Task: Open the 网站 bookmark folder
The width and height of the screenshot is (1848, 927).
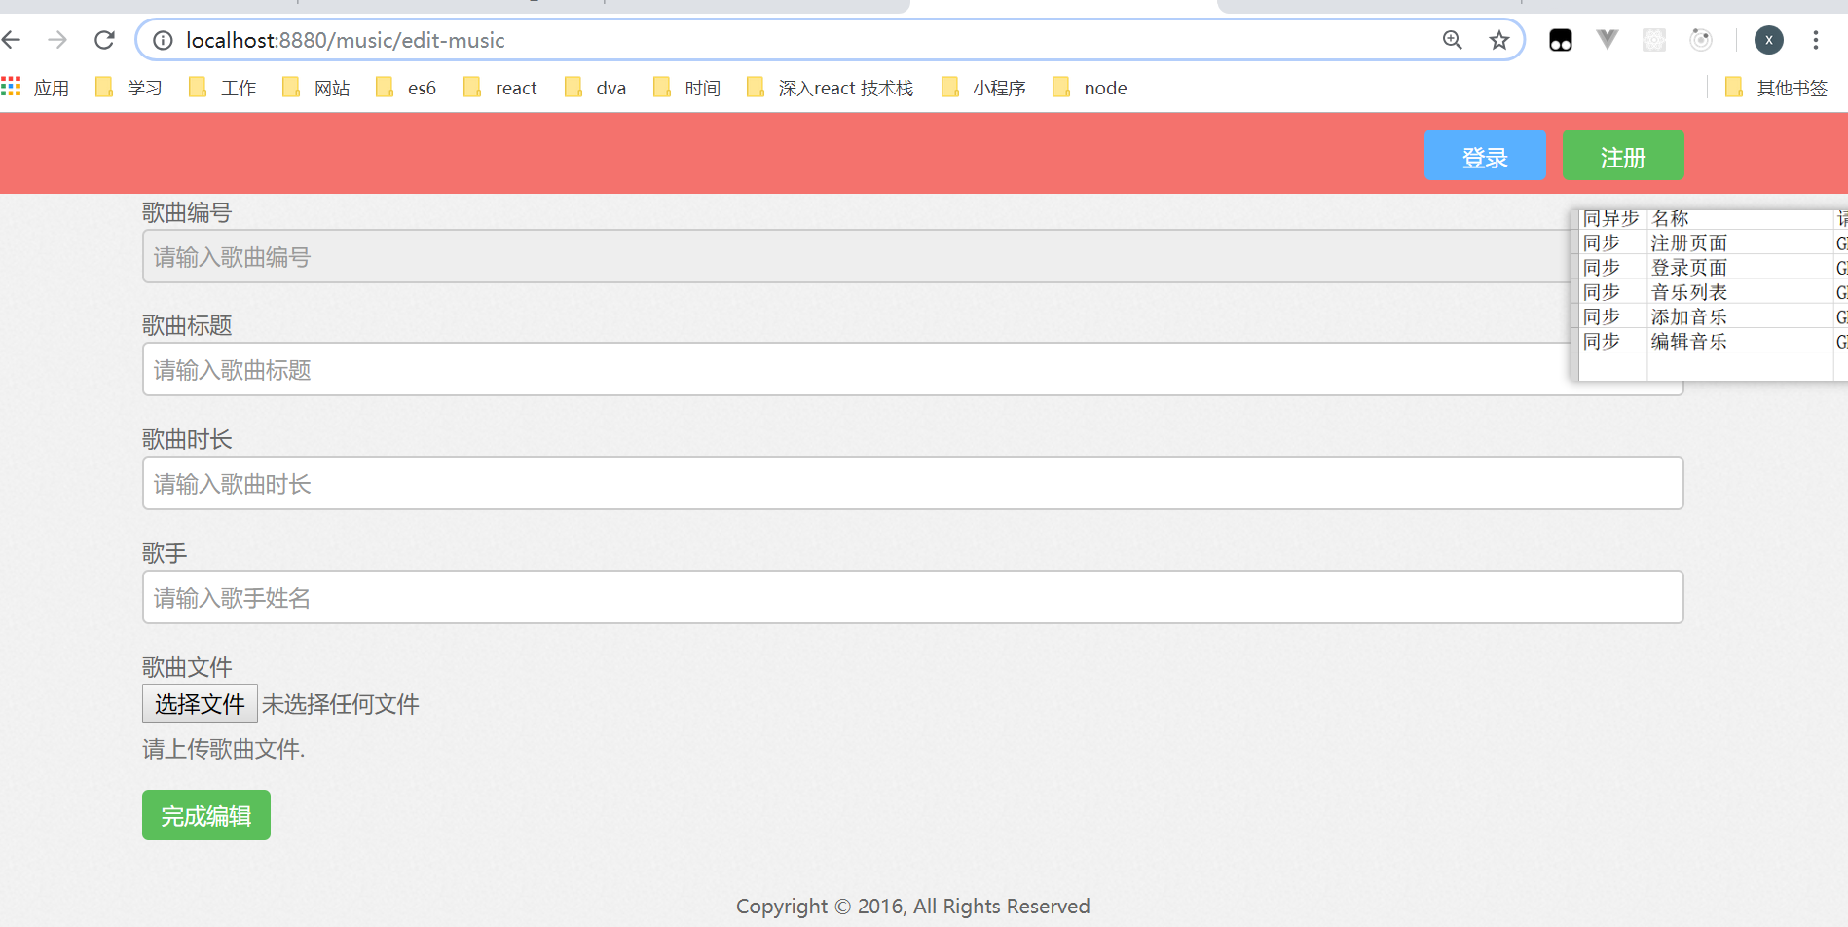Action: coord(315,88)
